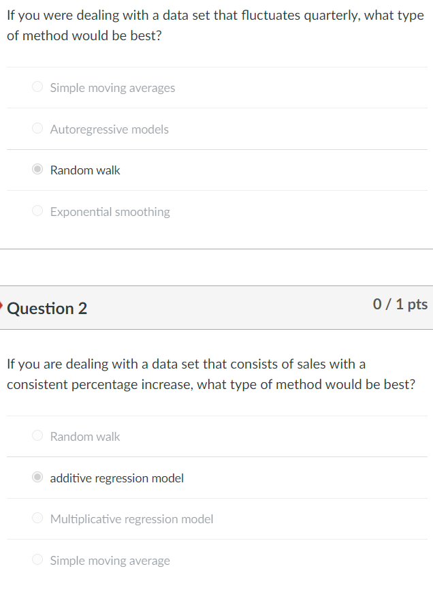The width and height of the screenshot is (433, 590).
Task: Click the red incorrect marker beside Question 2
Action: click(x=1, y=307)
